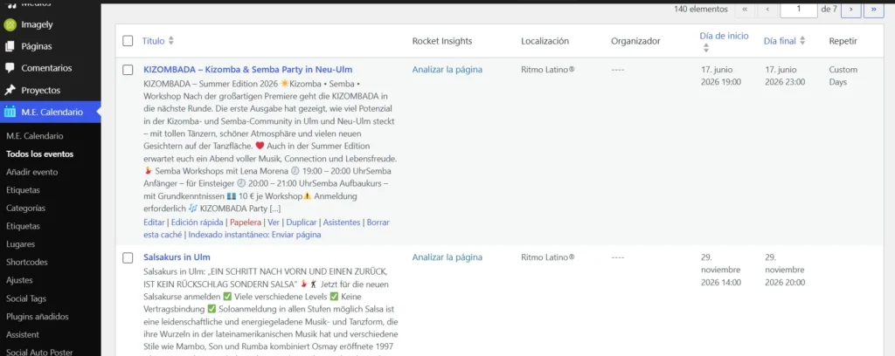The height and width of the screenshot is (356, 895).
Task: Open KIZOMBADA Kizomba & Semba Party event
Action: click(x=247, y=70)
